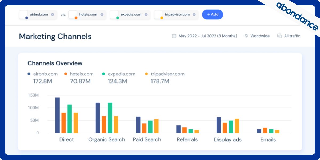Open the calendar icon for date range
The height and width of the screenshot is (160, 320).
click(x=174, y=36)
